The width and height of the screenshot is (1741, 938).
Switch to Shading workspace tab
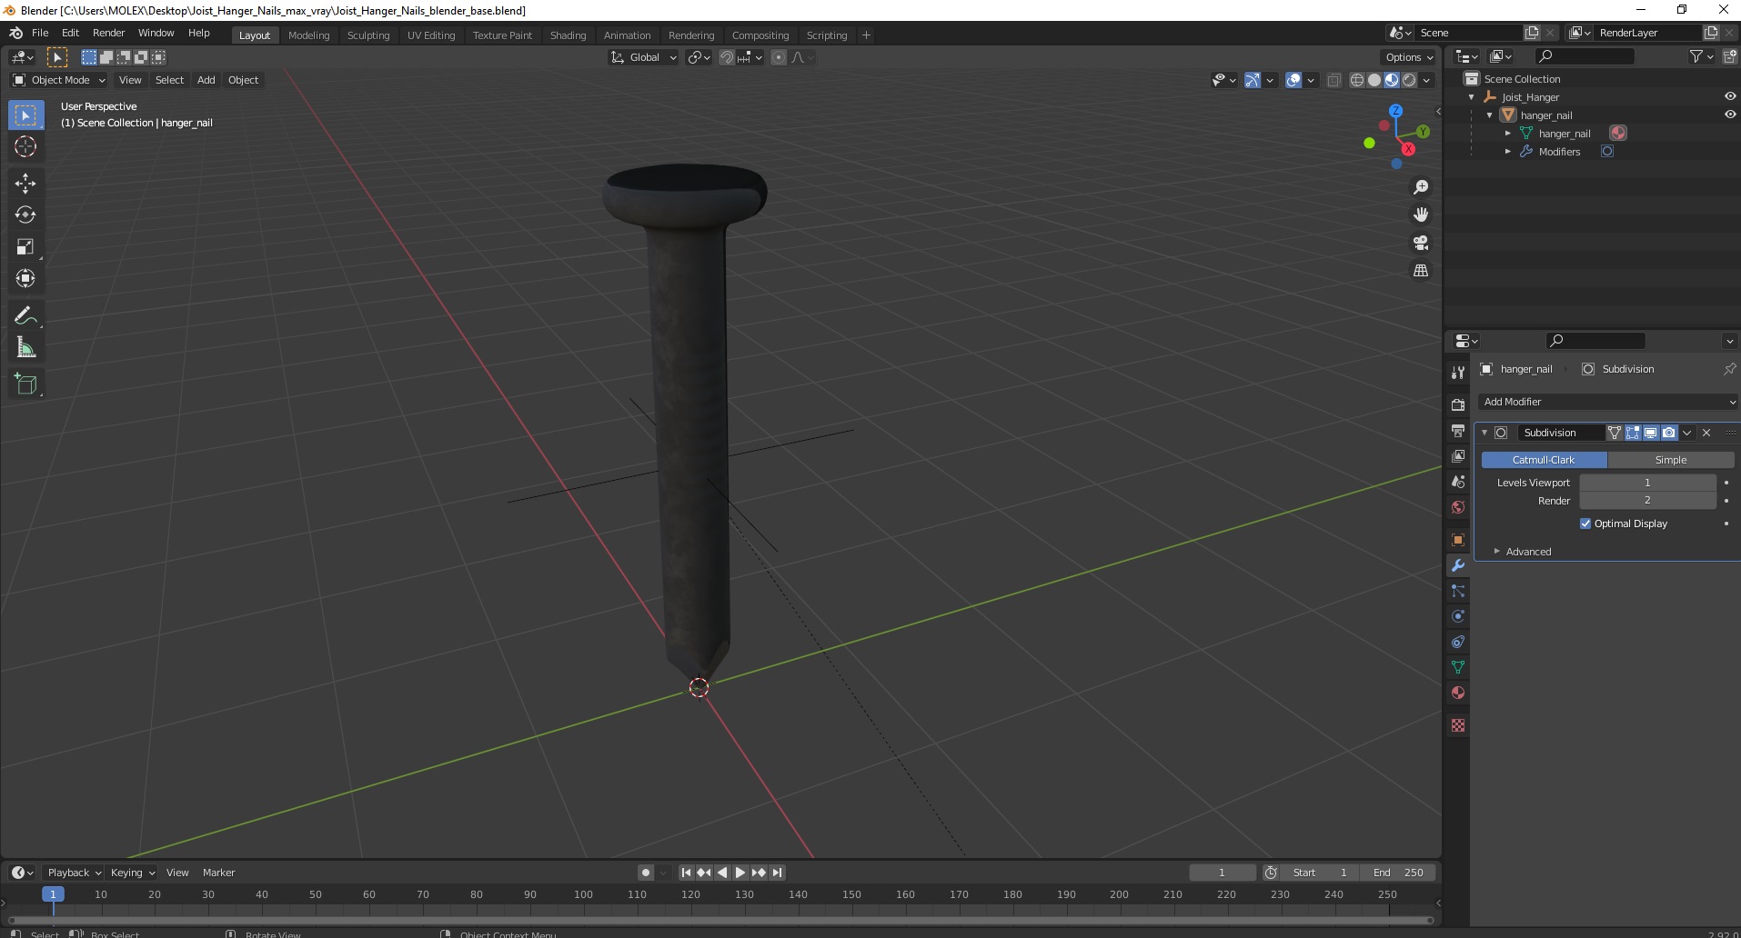pyautogui.click(x=568, y=35)
